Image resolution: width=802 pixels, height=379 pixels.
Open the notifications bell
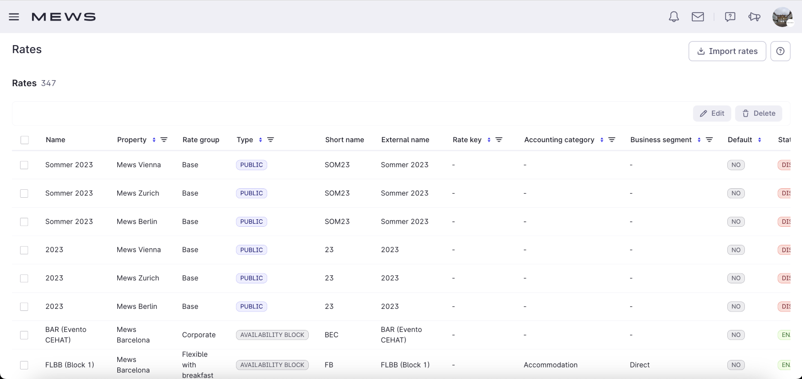674,17
